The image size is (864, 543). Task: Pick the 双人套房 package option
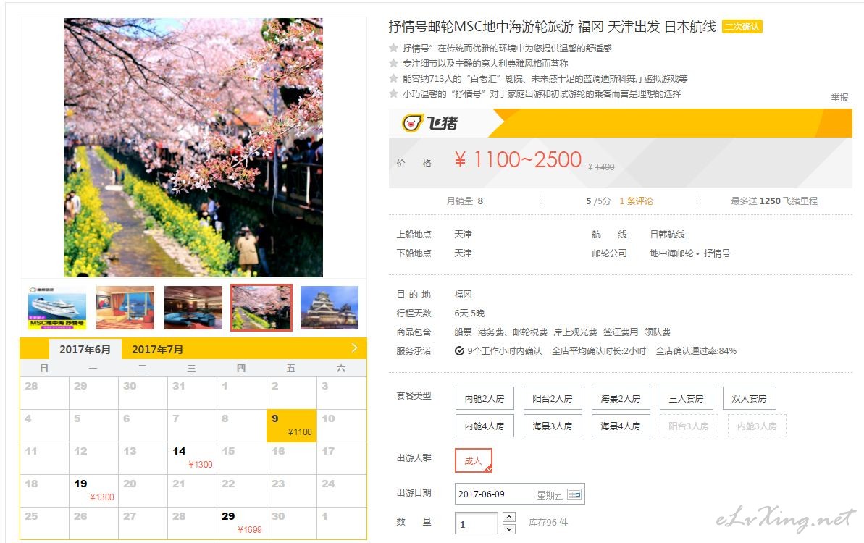[x=749, y=398]
